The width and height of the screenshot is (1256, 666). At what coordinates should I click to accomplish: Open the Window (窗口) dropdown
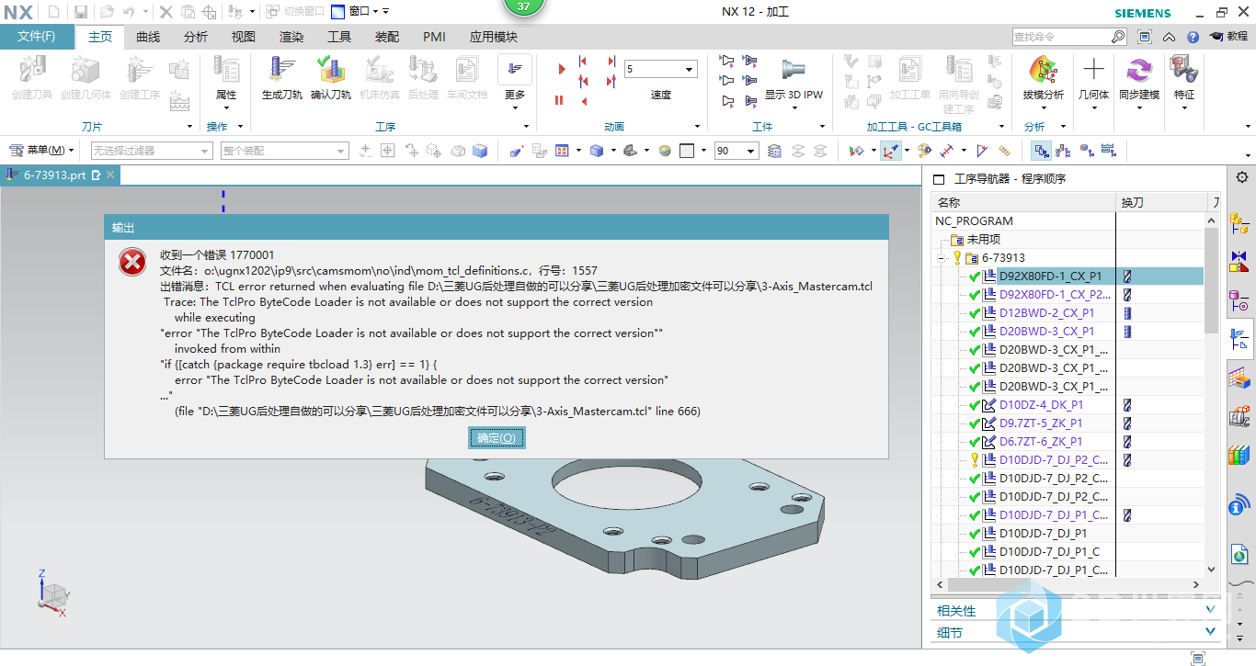[x=360, y=11]
